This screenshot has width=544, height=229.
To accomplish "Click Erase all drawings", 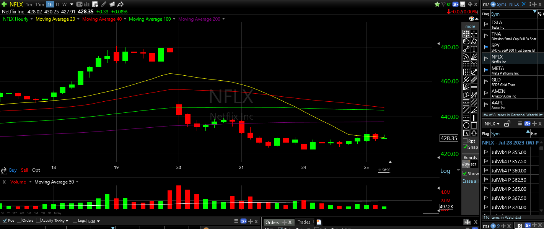I will pos(470,181).
